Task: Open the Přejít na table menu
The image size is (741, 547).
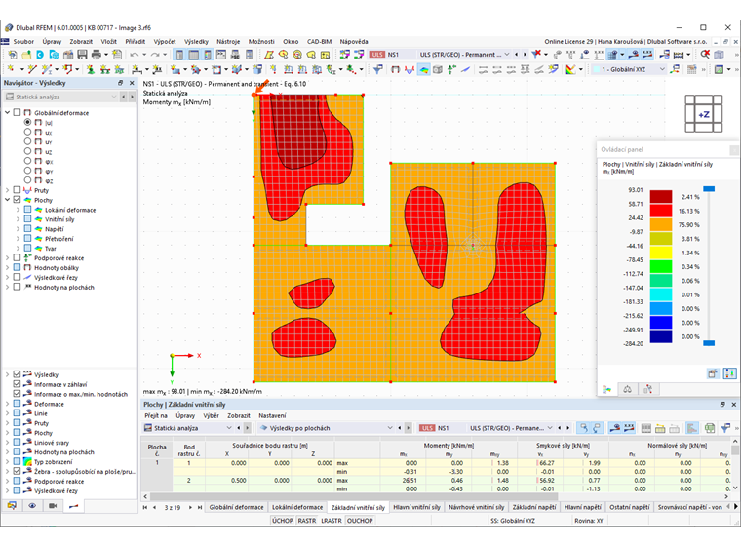Action: click(x=156, y=415)
